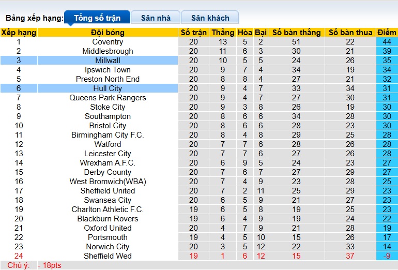Viewport: 398px width, 270px height.
Task: Click Coventry's 44 points cell
Action: pyautogui.click(x=387, y=42)
